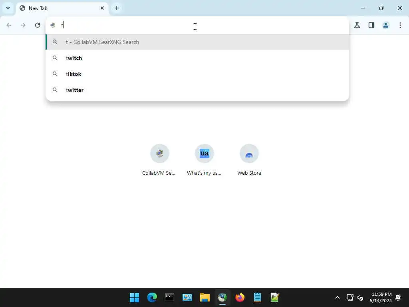Open the Notepad++ taskbar icon
The height and width of the screenshot is (307, 409).
[x=275, y=297]
